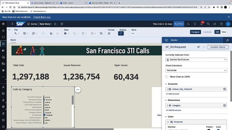The image size is (232, 130).
Task: Click the wrench edit story tool
Action: point(16,34)
